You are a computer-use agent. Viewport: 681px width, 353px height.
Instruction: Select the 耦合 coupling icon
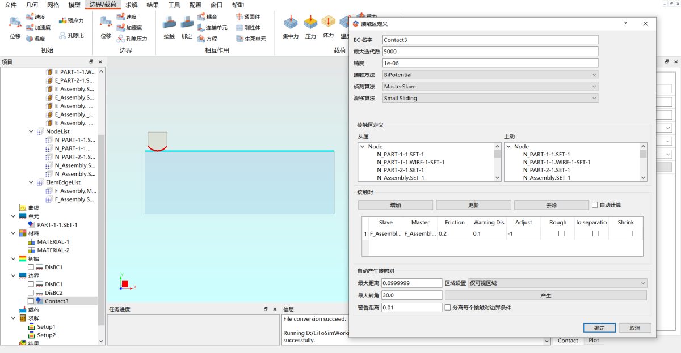(201, 16)
